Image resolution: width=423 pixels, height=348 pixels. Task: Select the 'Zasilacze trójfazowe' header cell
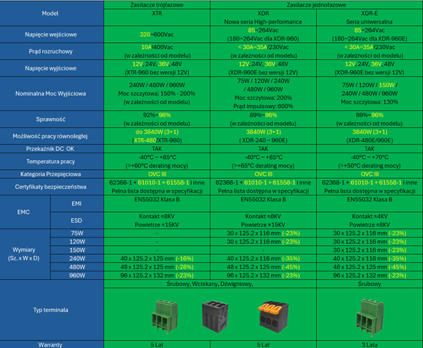coord(156,4)
